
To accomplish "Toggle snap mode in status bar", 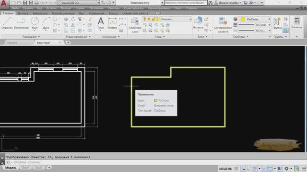I will pyautogui.click(x=243, y=169).
